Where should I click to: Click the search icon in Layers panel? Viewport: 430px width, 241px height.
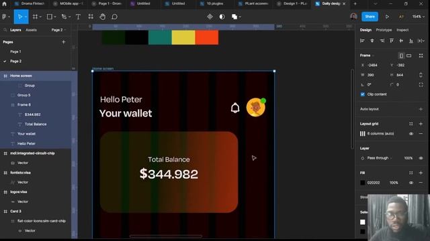point(5,29)
